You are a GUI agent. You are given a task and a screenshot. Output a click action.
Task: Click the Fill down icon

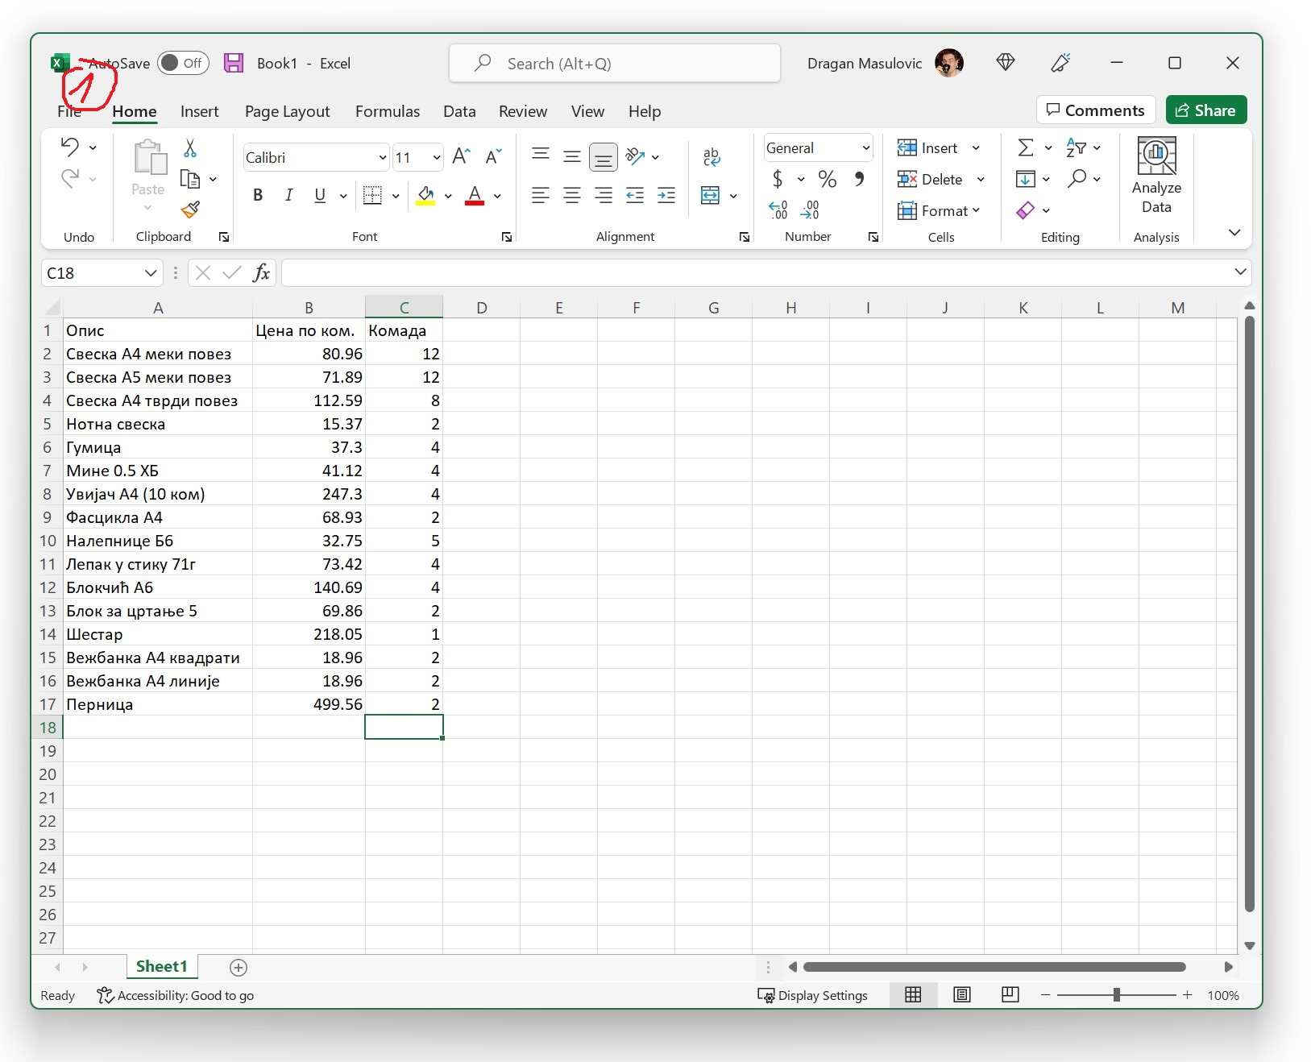[1026, 179]
